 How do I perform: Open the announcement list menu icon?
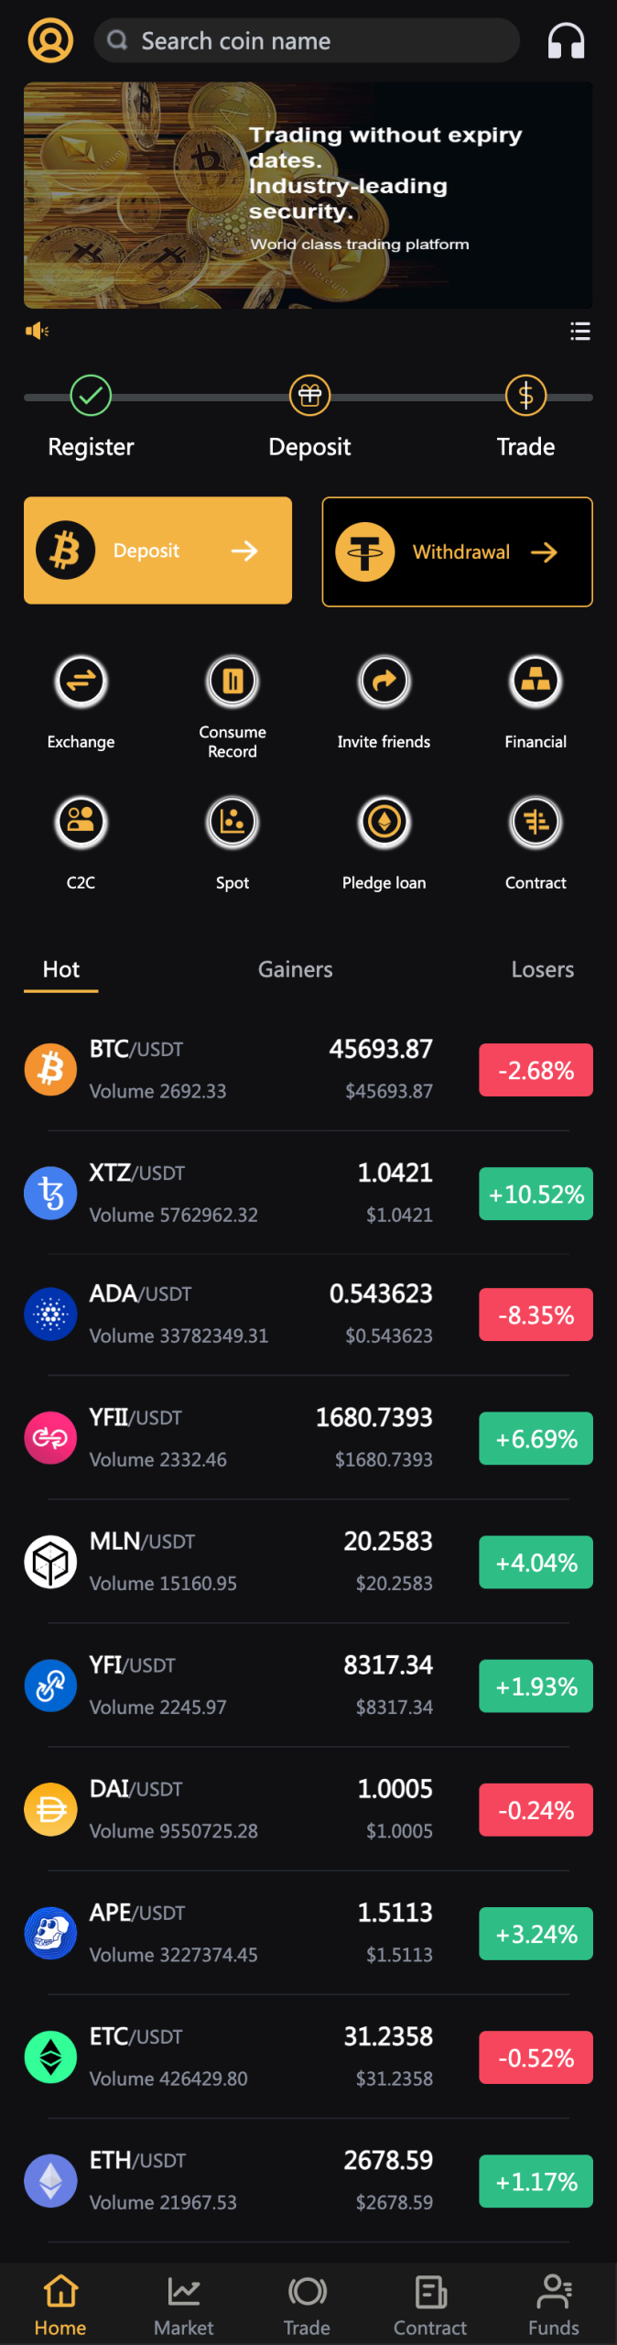coord(579,331)
